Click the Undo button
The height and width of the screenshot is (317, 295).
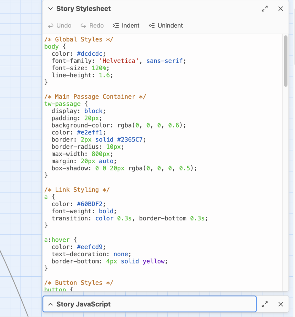(x=60, y=25)
